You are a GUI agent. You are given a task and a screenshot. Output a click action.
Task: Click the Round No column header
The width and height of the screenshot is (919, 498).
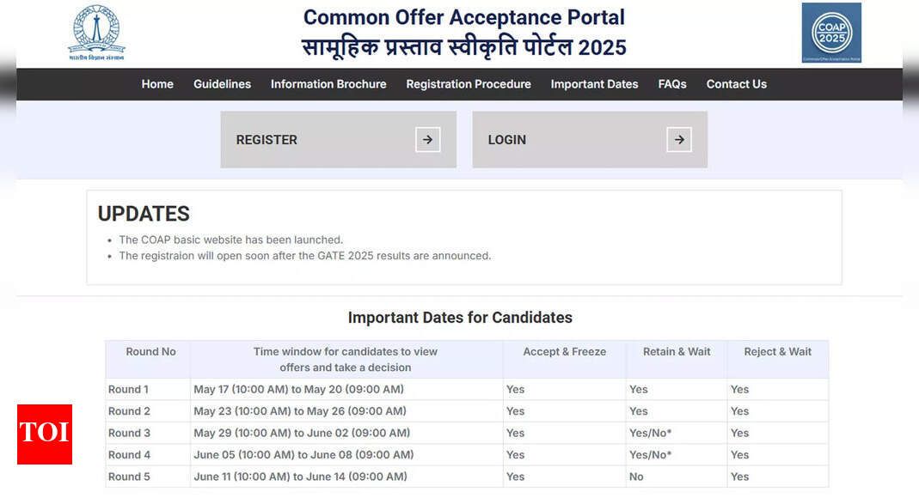(x=150, y=351)
